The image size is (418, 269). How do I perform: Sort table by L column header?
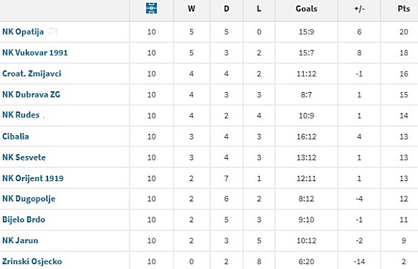tap(259, 9)
